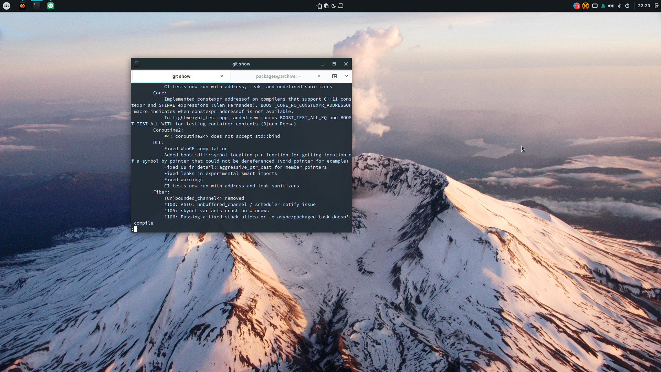Minimize the git show terminal window

pyautogui.click(x=323, y=64)
